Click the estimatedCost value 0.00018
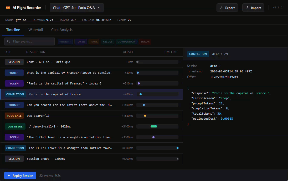Screen dimensions: 288x181 coord(227,119)
